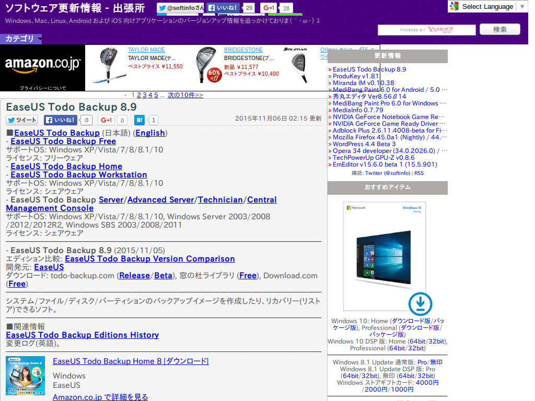Viewport: 535px width, 401px height.
Task: Click the header G+1 button
Action: [x=269, y=8]
